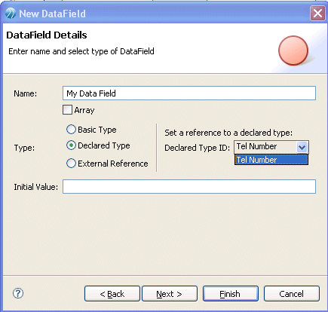Select the Declared Type radio button

point(71,145)
